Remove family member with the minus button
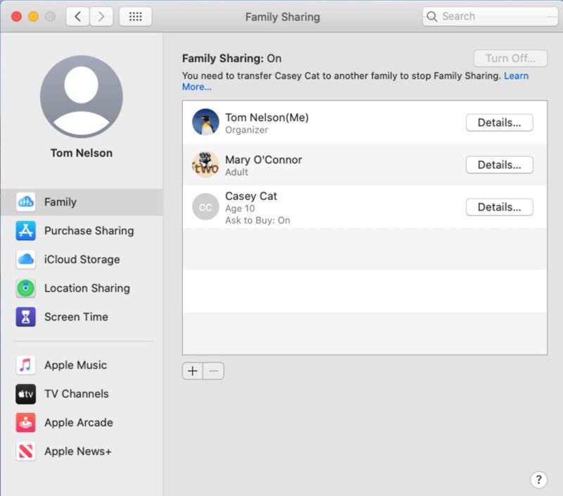Image resolution: width=563 pixels, height=496 pixels. 214,371
